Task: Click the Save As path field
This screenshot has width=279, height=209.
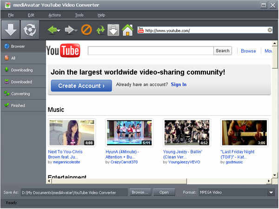Action: pyautogui.click(x=74, y=192)
